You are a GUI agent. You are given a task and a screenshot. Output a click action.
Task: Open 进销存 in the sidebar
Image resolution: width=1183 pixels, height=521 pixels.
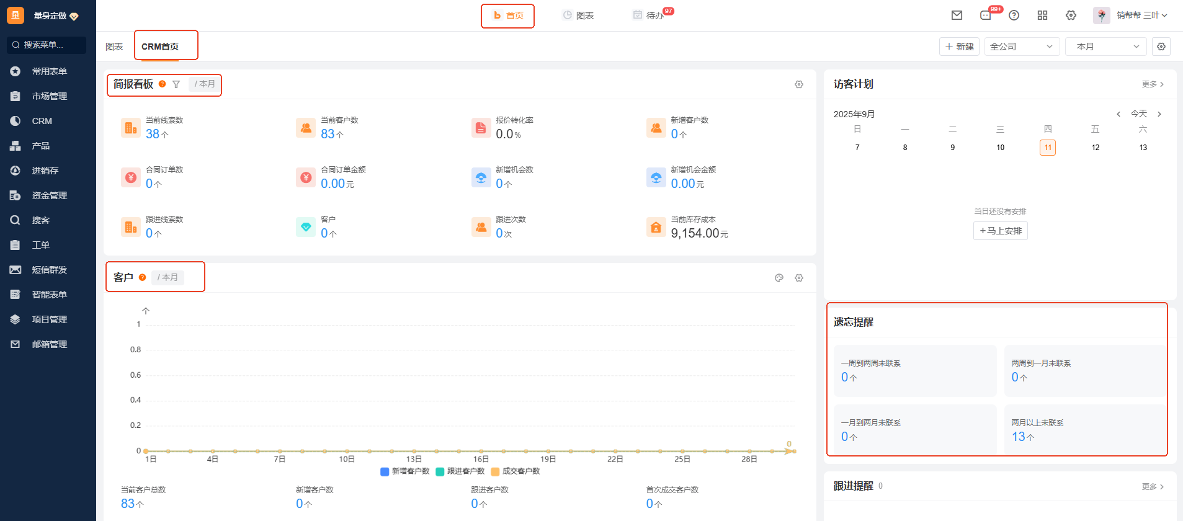click(x=45, y=171)
